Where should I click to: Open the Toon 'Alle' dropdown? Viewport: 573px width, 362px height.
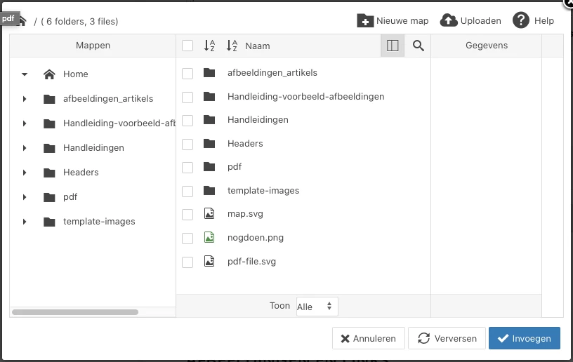[317, 306]
